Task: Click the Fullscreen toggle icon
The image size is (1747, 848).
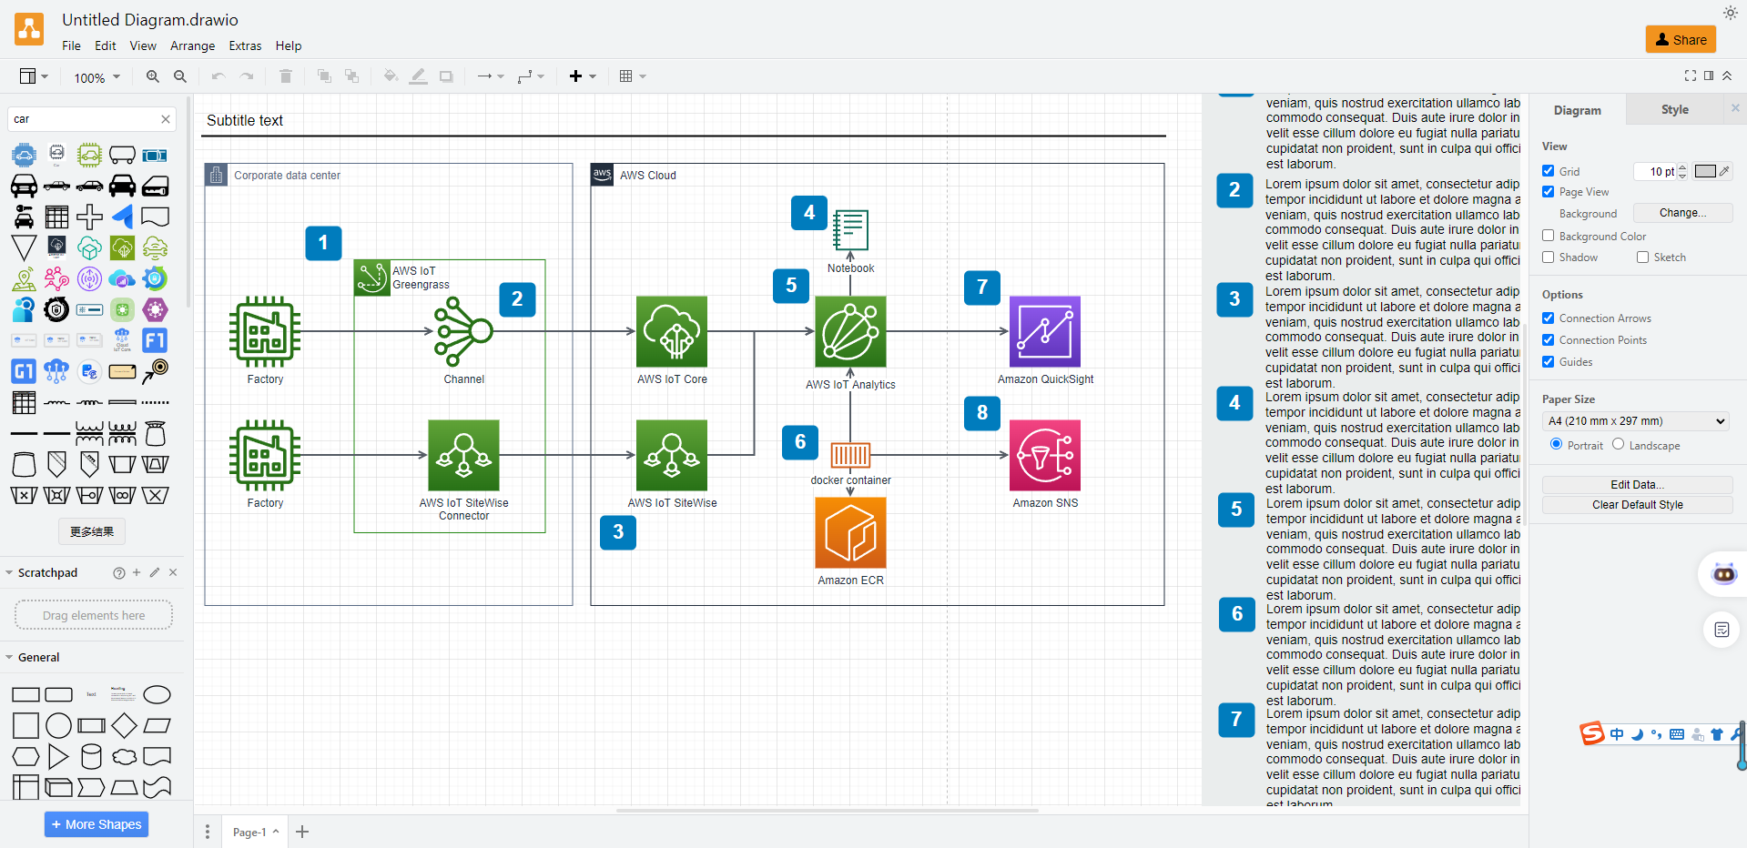Action: click(1691, 76)
